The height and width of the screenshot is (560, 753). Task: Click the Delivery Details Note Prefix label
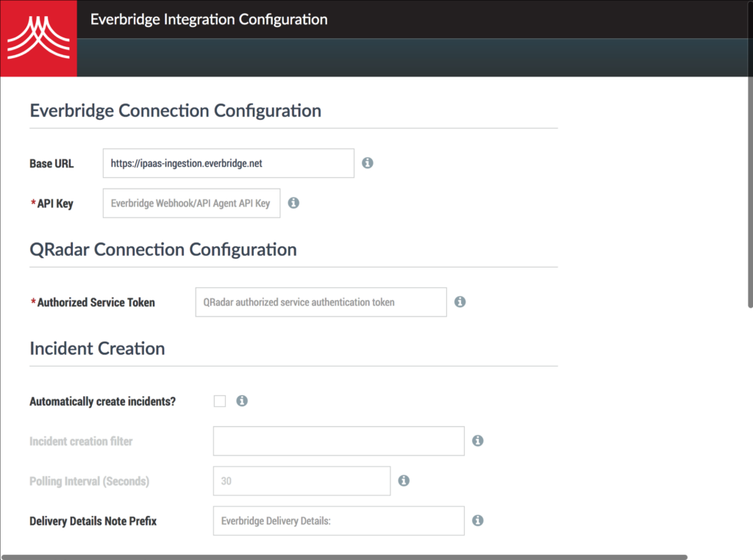tap(93, 520)
